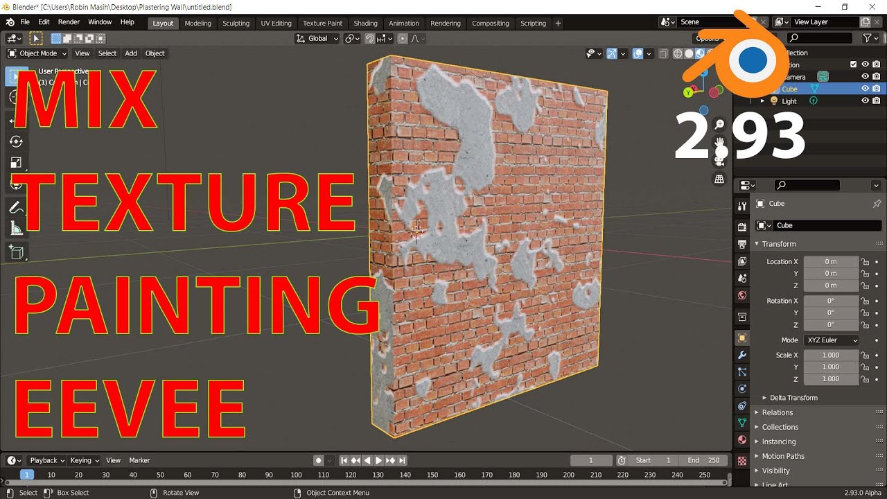Select the Add Cube tool icon

point(16,252)
